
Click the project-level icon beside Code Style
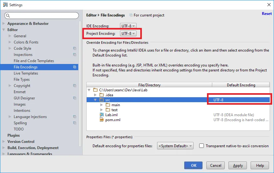[x=75, y=48]
